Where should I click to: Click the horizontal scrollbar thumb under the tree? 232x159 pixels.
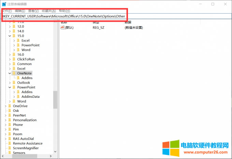click(25, 156)
